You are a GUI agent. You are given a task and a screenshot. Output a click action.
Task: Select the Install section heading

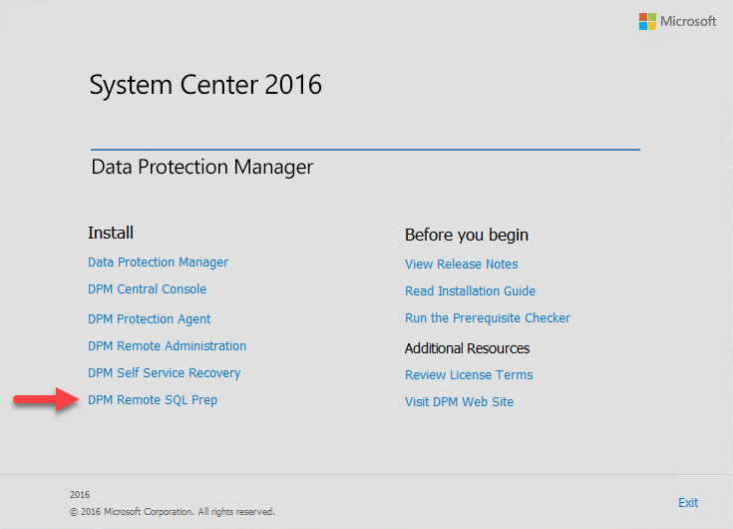coord(111,233)
